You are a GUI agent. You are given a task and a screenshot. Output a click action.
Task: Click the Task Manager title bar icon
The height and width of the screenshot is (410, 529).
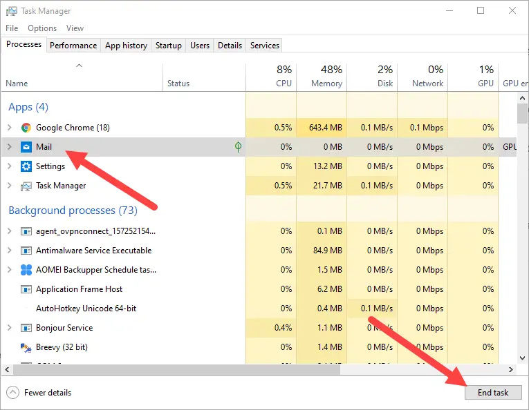(12, 11)
